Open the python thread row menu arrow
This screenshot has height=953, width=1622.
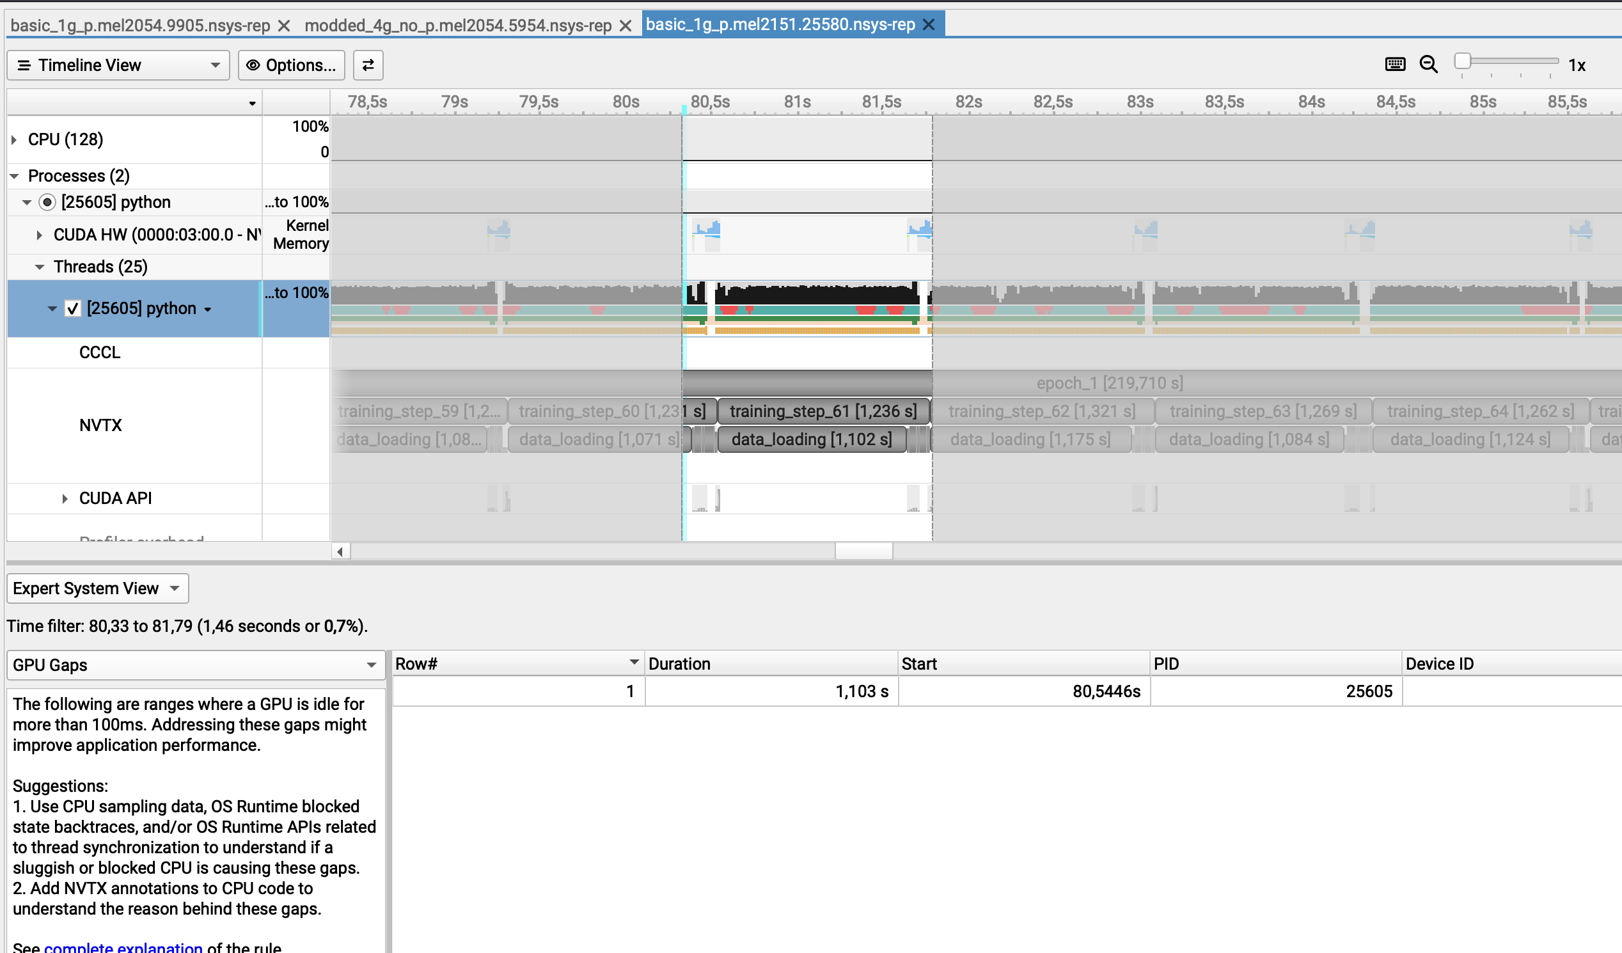coord(208,310)
